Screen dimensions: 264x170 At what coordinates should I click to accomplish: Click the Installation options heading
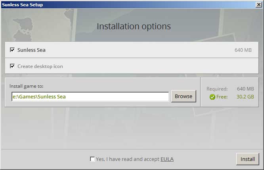click(x=134, y=26)
